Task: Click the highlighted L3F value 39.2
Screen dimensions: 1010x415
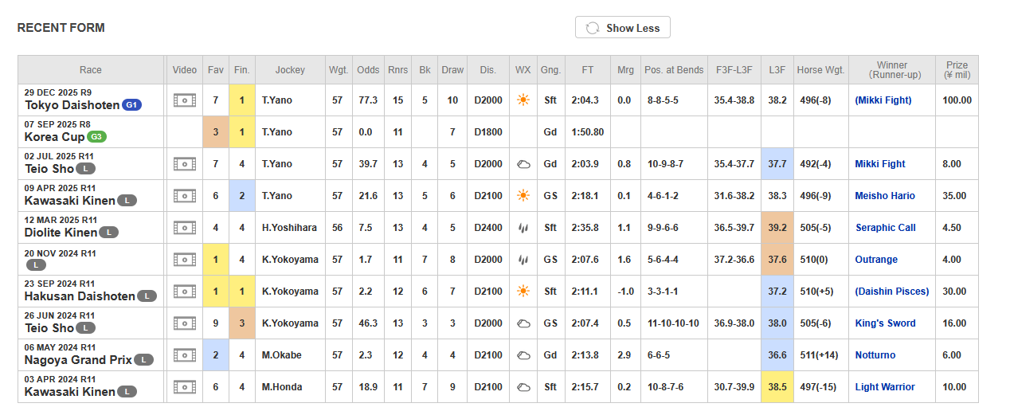Action: [777, 228]
